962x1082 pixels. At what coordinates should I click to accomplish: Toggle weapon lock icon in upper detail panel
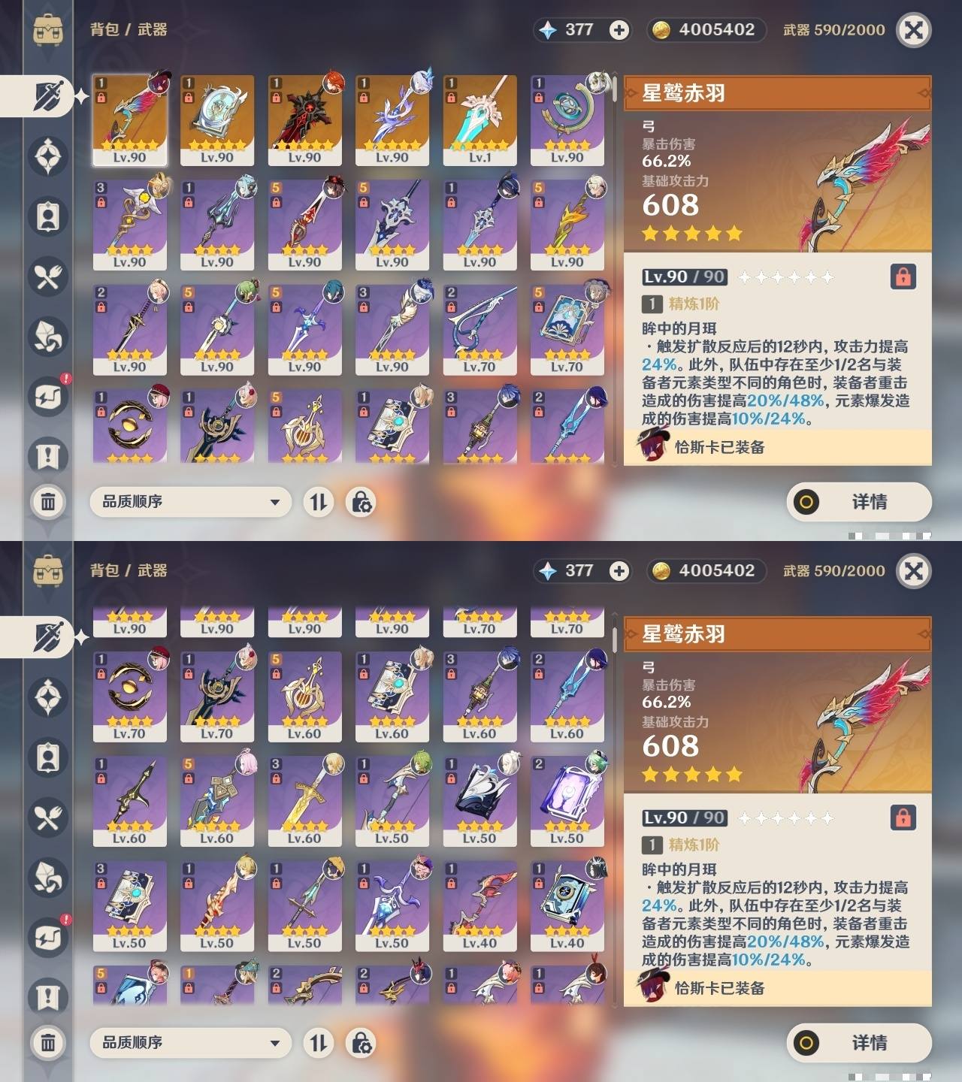(903, 277)
